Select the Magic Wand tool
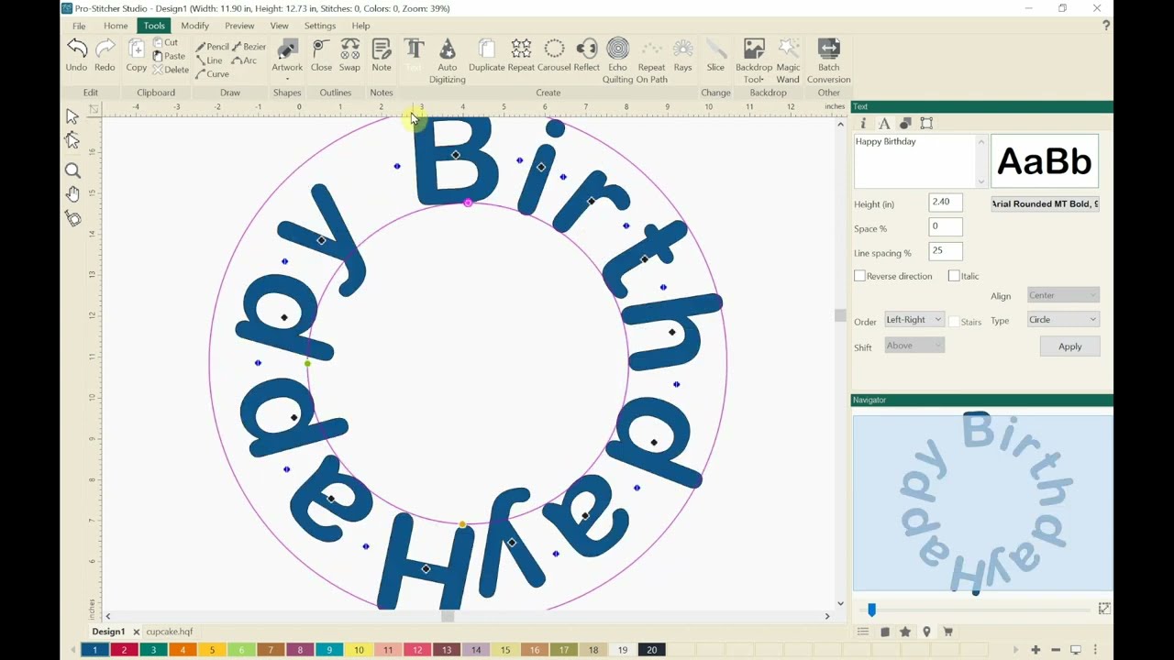The width and height of the screenshot is (1174, 660). click(788, 60)
